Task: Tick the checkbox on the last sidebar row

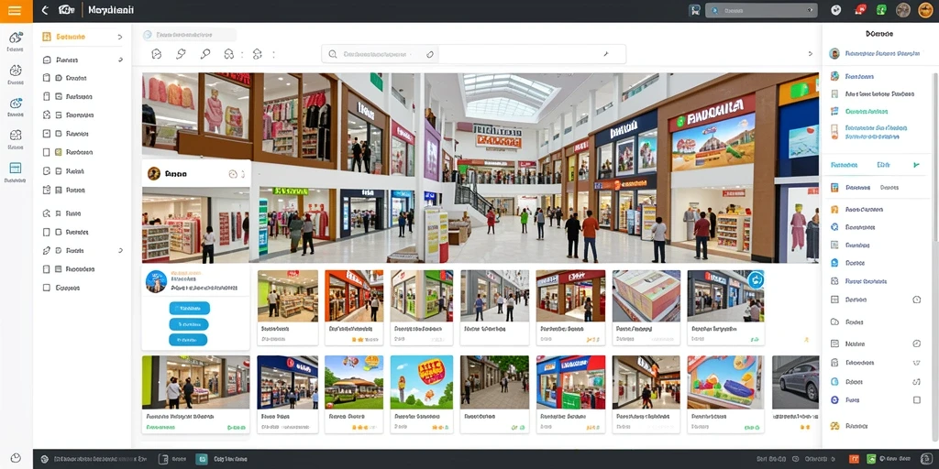Action: click(47, 288)
